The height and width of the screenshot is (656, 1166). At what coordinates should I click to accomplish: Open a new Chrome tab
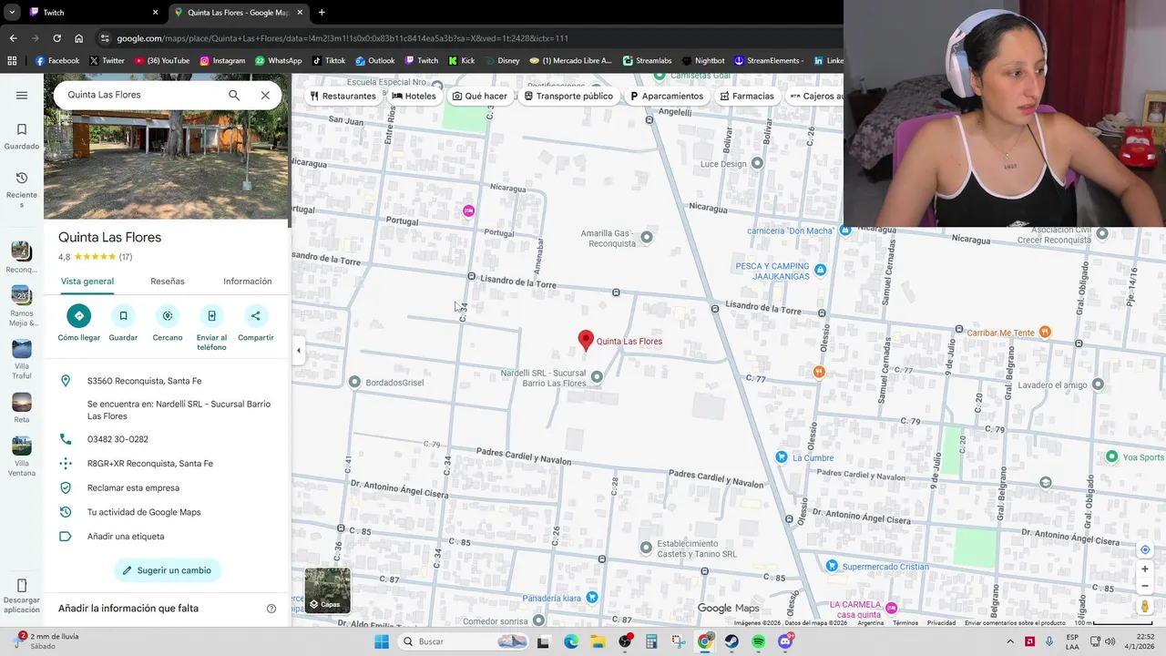322,13
